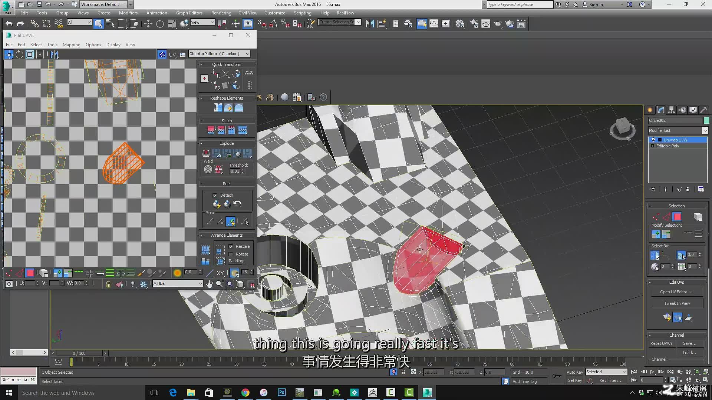Open the Hierarchy command panel tab
The image size is (712, 400).
(671, 110)
